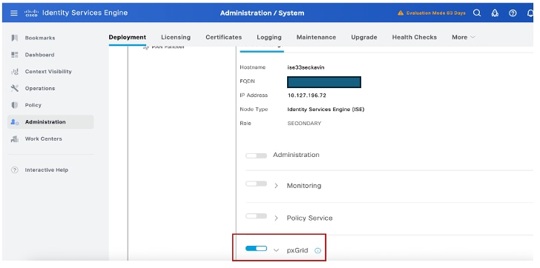Click the Identity Services Engine header title

click(85, 13)
